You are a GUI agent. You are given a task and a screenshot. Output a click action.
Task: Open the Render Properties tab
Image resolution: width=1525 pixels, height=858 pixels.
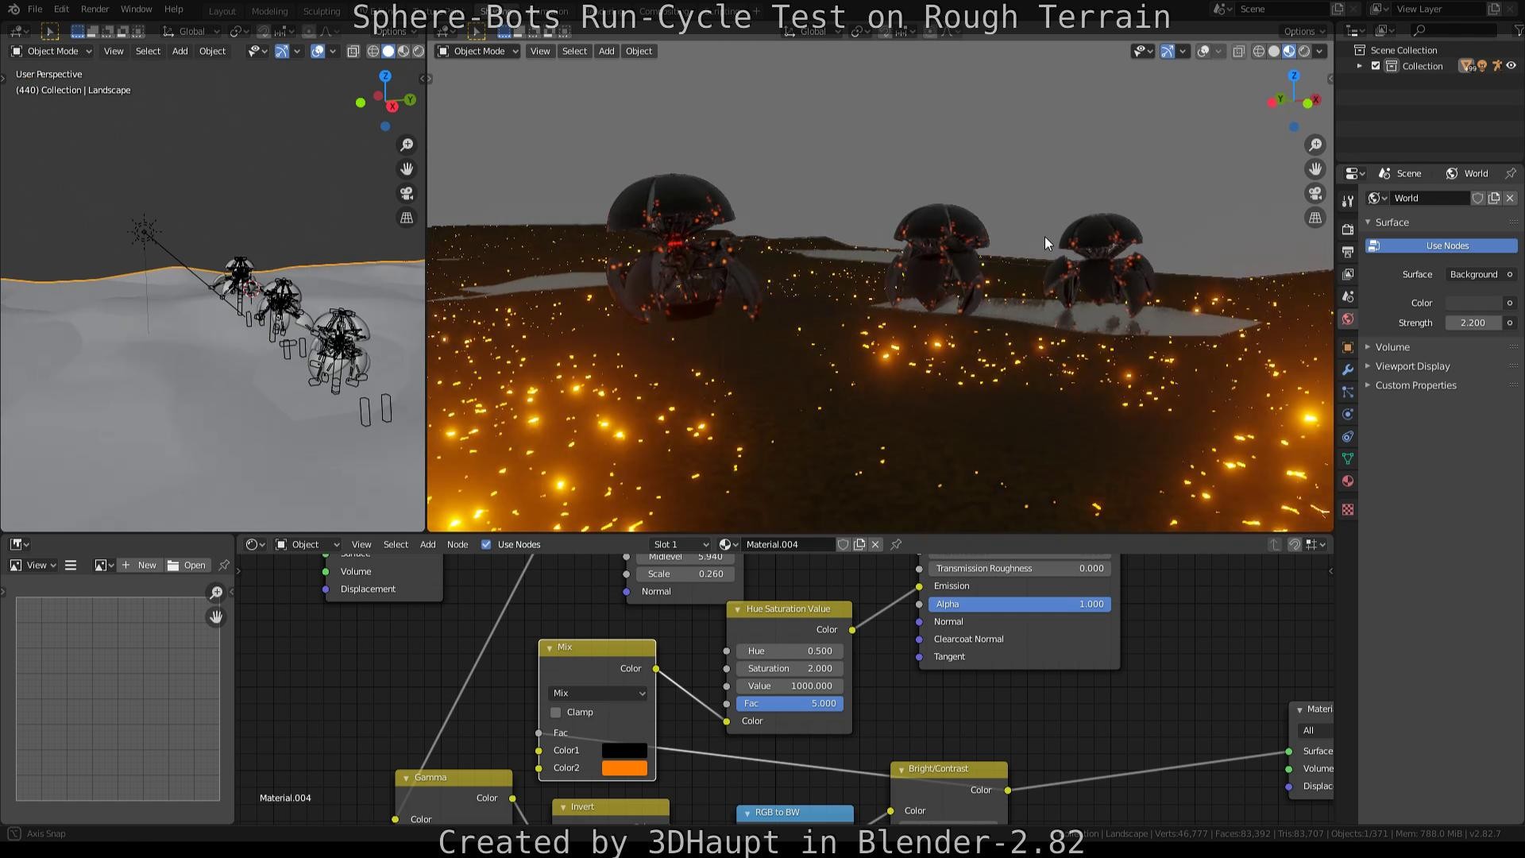click(1347, 229)
